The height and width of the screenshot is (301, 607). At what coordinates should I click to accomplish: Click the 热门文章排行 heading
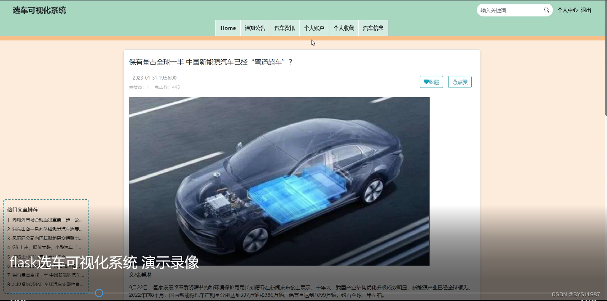23,210
